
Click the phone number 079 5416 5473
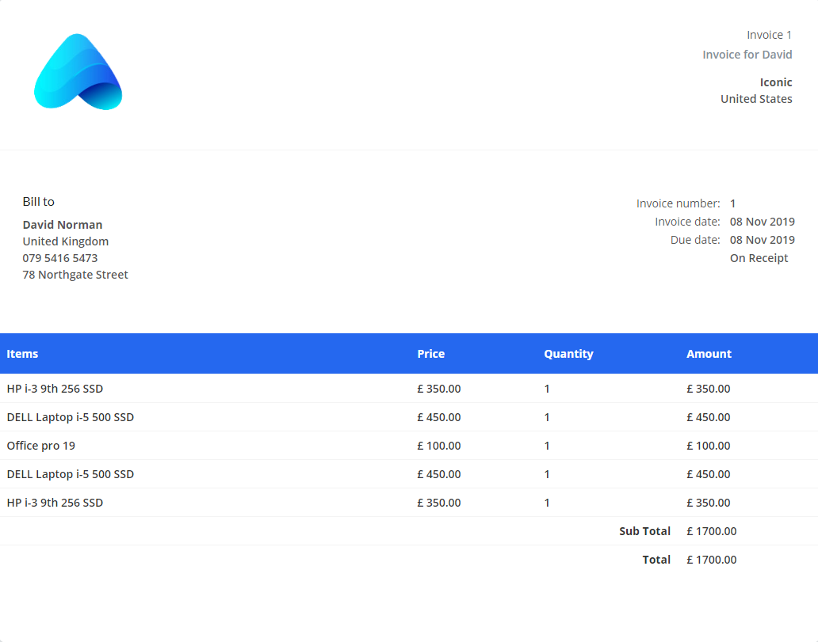pyautogui.click(x=59, y=258)
